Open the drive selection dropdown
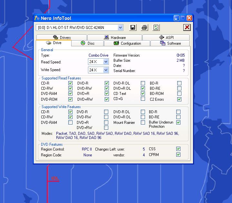Screen dimensions: 232x203 coord(120,28)
